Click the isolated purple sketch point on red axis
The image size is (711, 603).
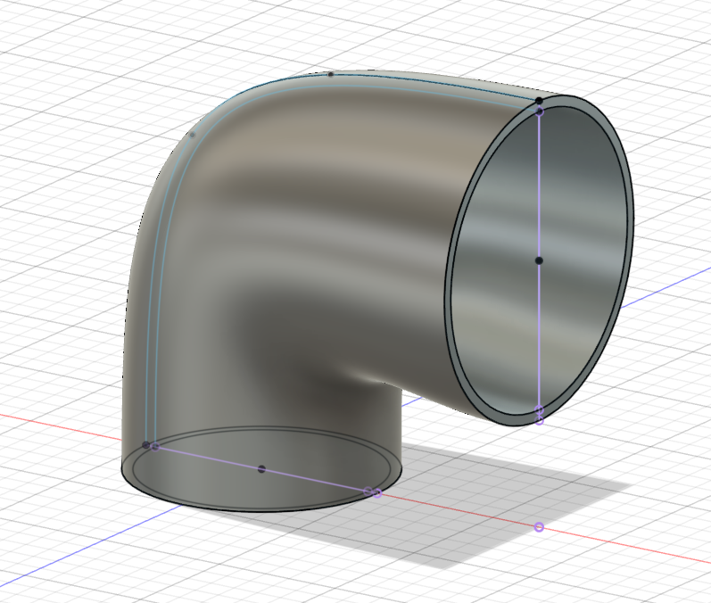point(539,527)
